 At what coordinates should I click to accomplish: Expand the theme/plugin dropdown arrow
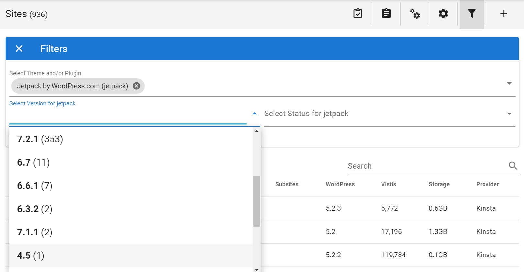coord(509,83)
